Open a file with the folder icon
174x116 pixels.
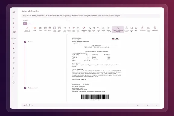pyautogui.click(x=35, y=28)
